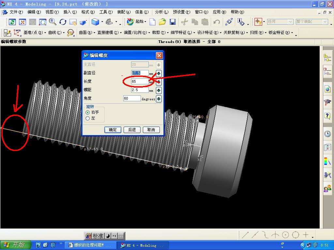Expand the 细节特征 dropdown menu
The width and height of the screenshot is (334, 250).
click(183, 33)
